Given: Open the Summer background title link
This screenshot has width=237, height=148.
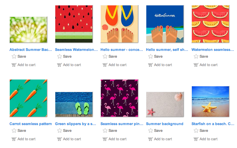Looking at the screenshot, I should [x=165, y=124].
